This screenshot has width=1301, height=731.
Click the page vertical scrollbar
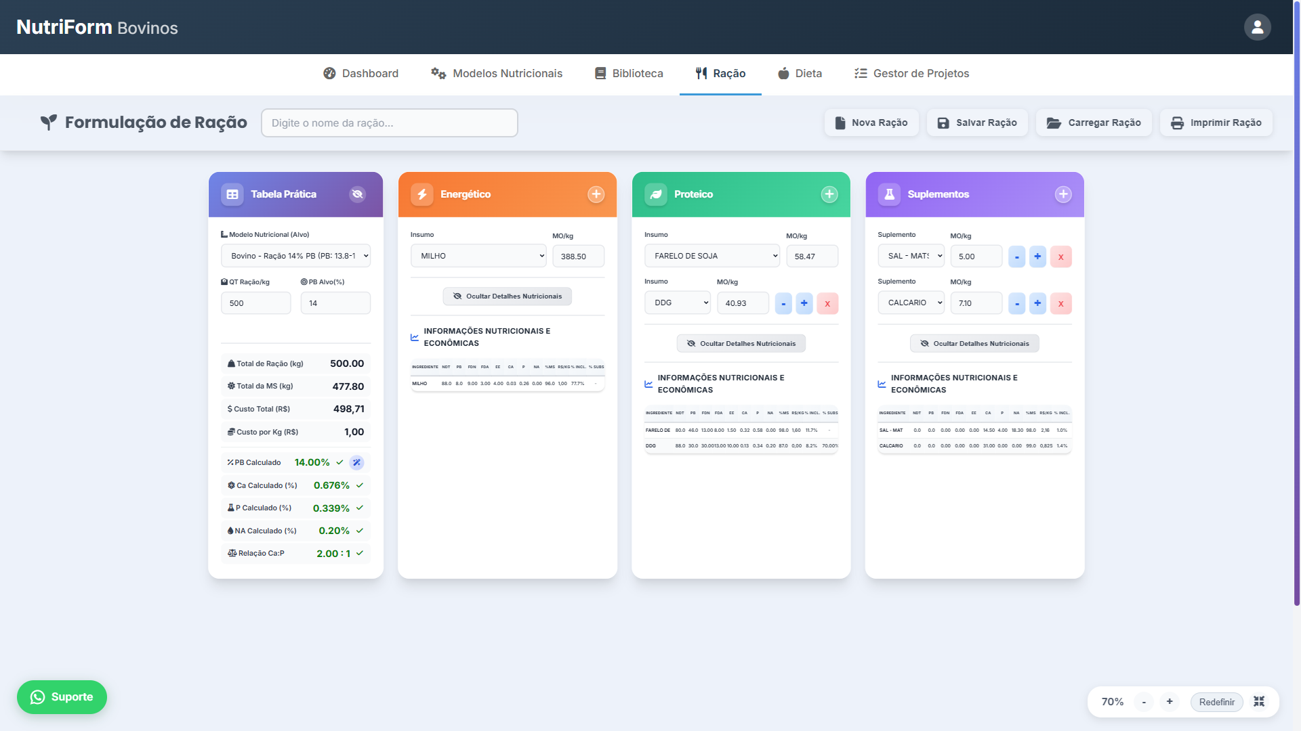click(1297, 305)
